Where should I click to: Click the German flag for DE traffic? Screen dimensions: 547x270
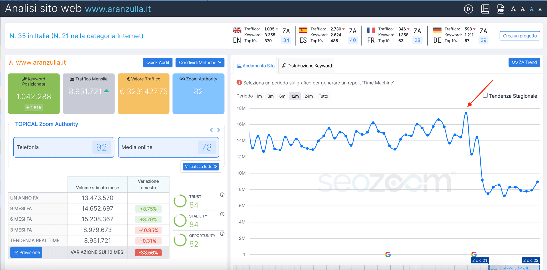click(x=437, y=30)
